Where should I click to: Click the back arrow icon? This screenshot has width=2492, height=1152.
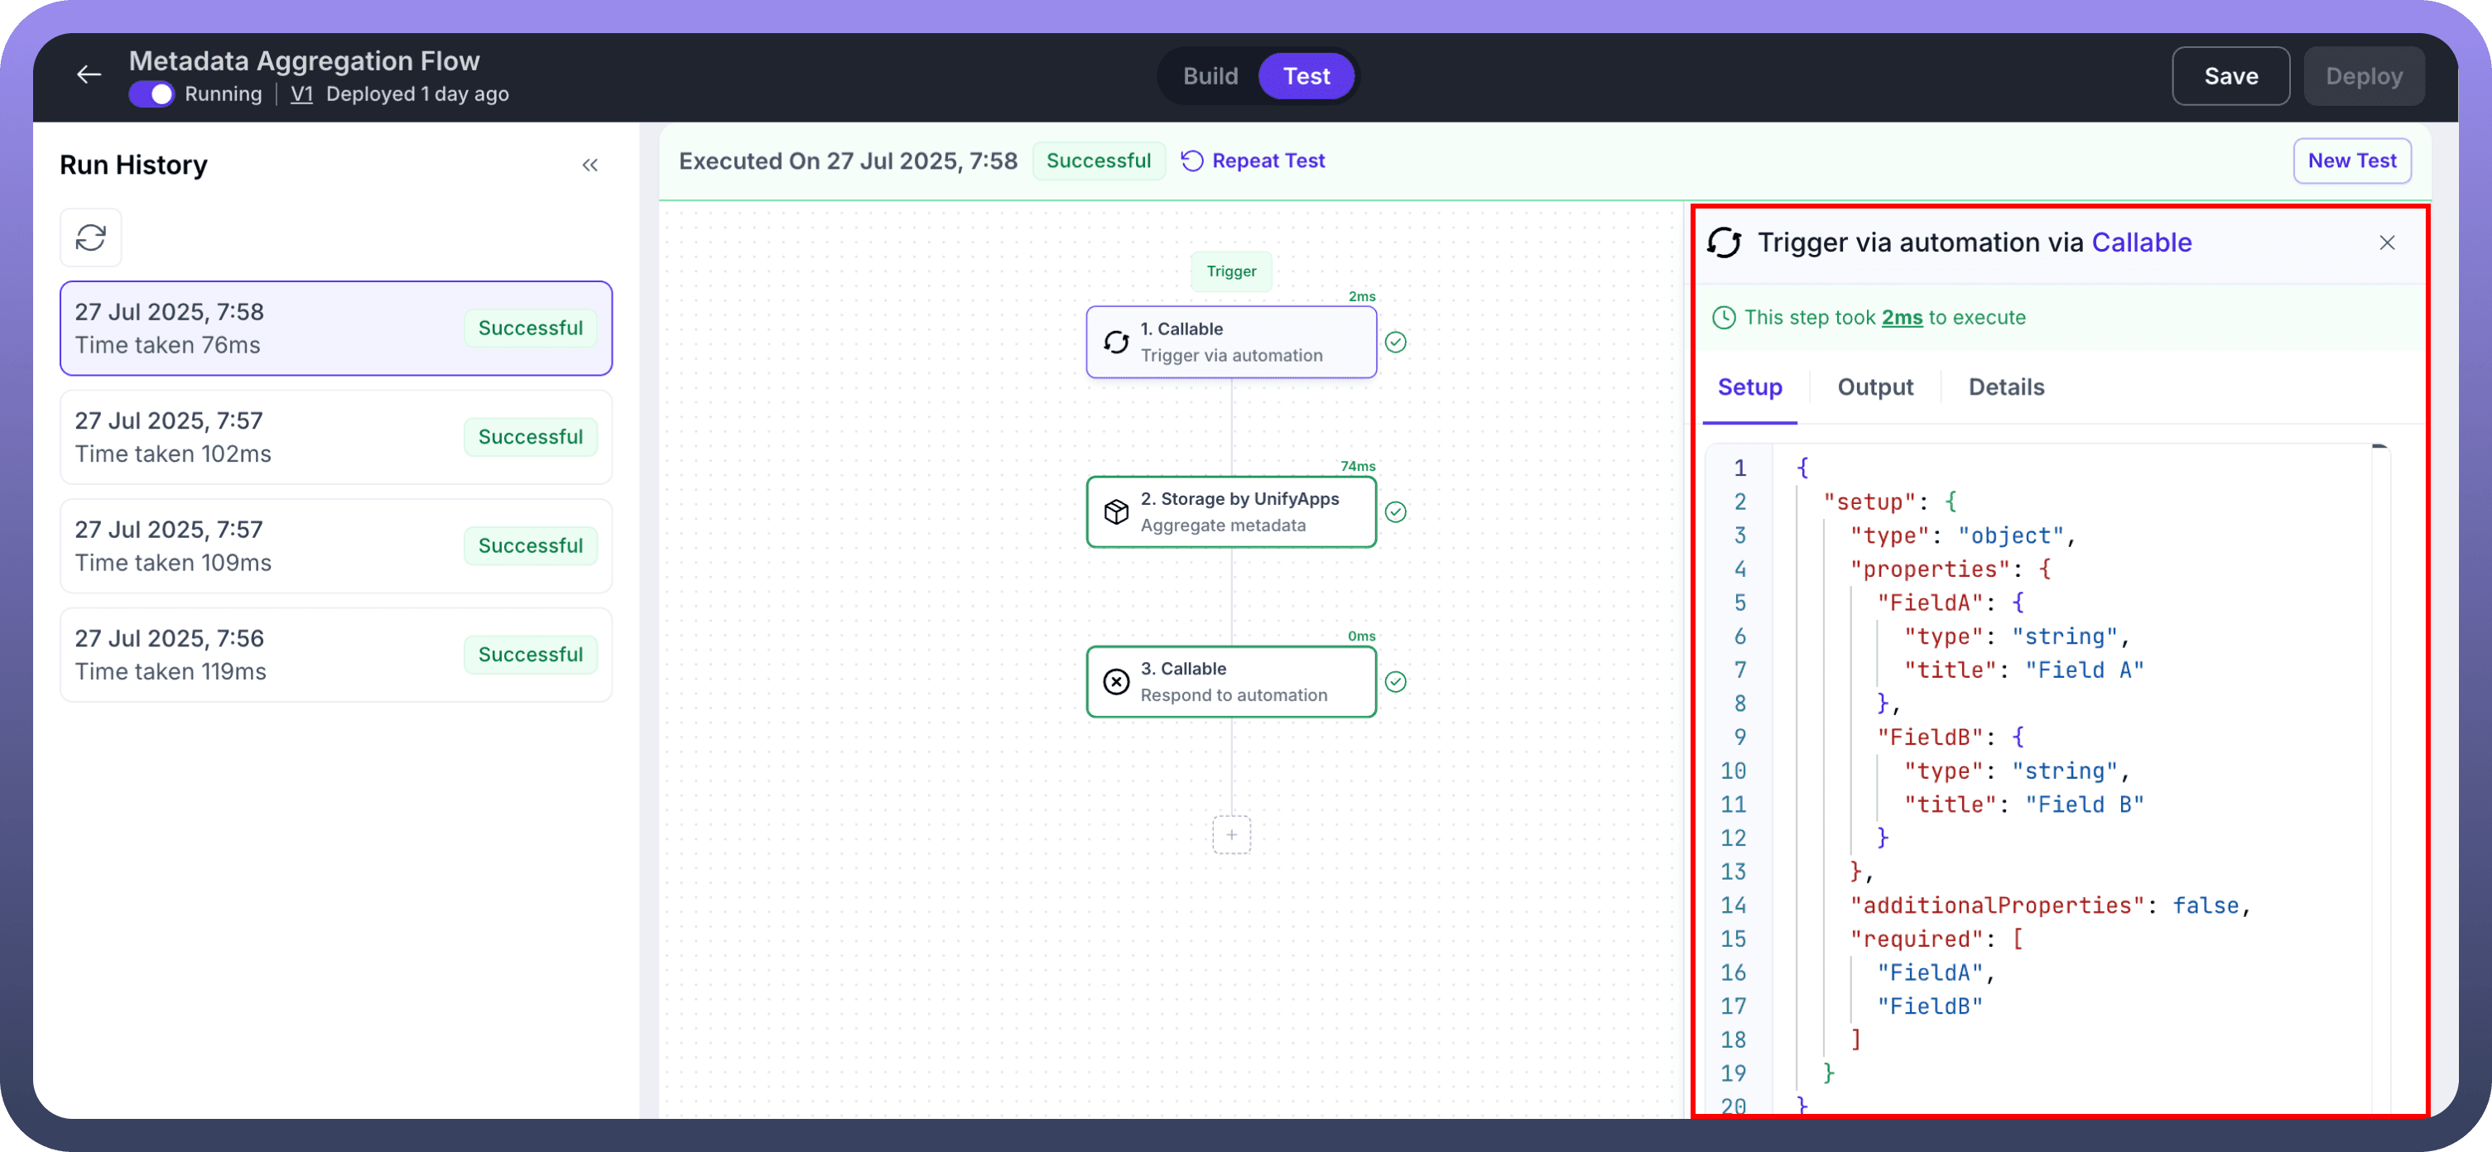pyautogui.click(x=89, y=74)
